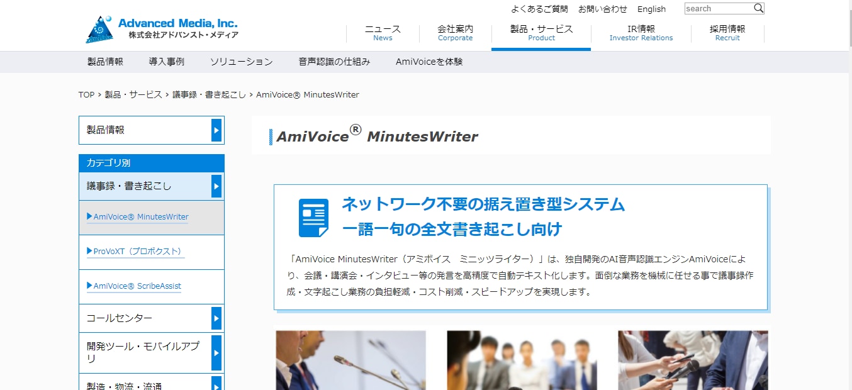Open the IR情報 Investor Relations menu
This screenshot has width=852, height=390.
[x=641, y=33]
